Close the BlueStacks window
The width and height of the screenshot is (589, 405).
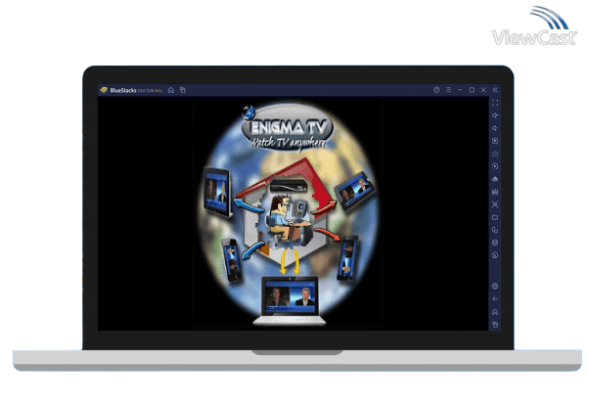click(x=483, y=90)
